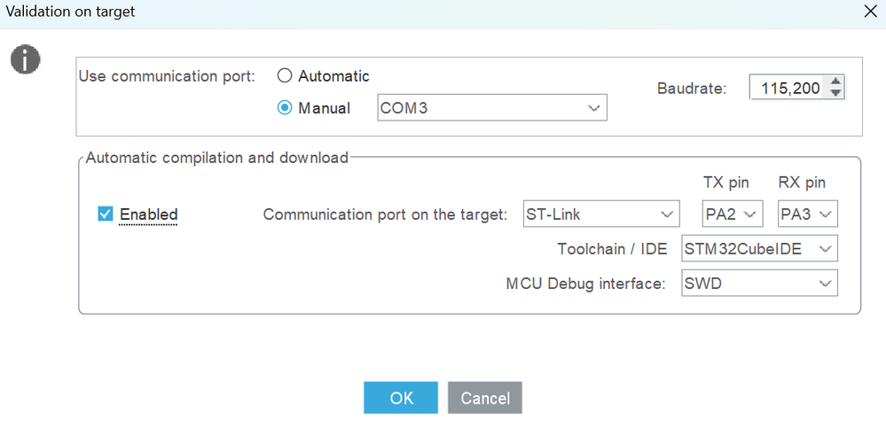The width and height of the screenshot is (886, 428).
Task: Click the Enabled label text
Action: (149, 214)
